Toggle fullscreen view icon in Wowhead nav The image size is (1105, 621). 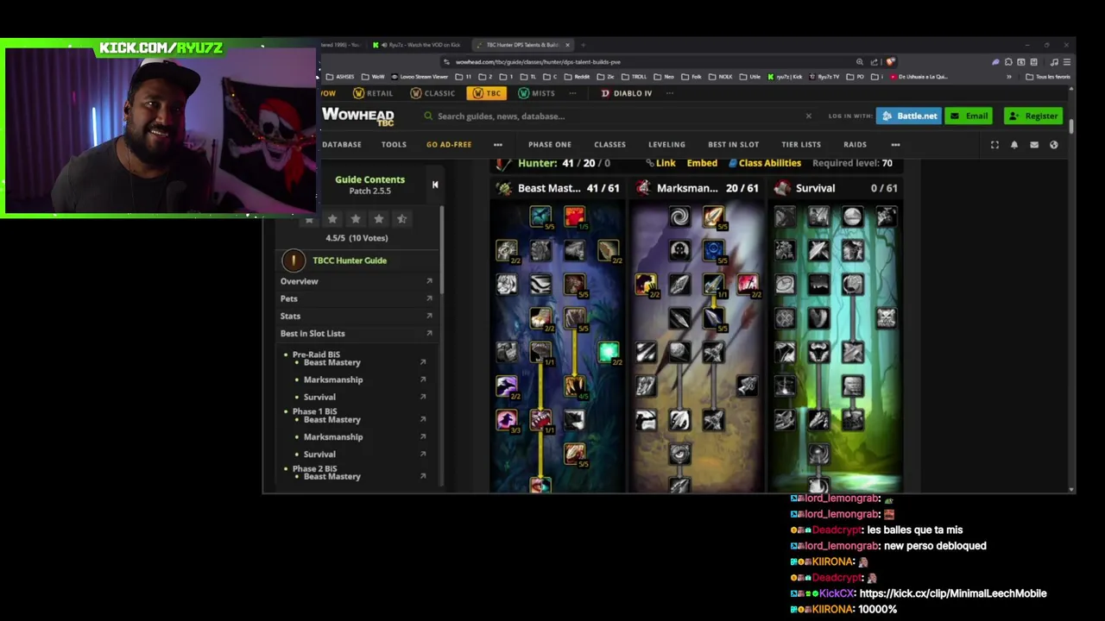pos(994,145)
